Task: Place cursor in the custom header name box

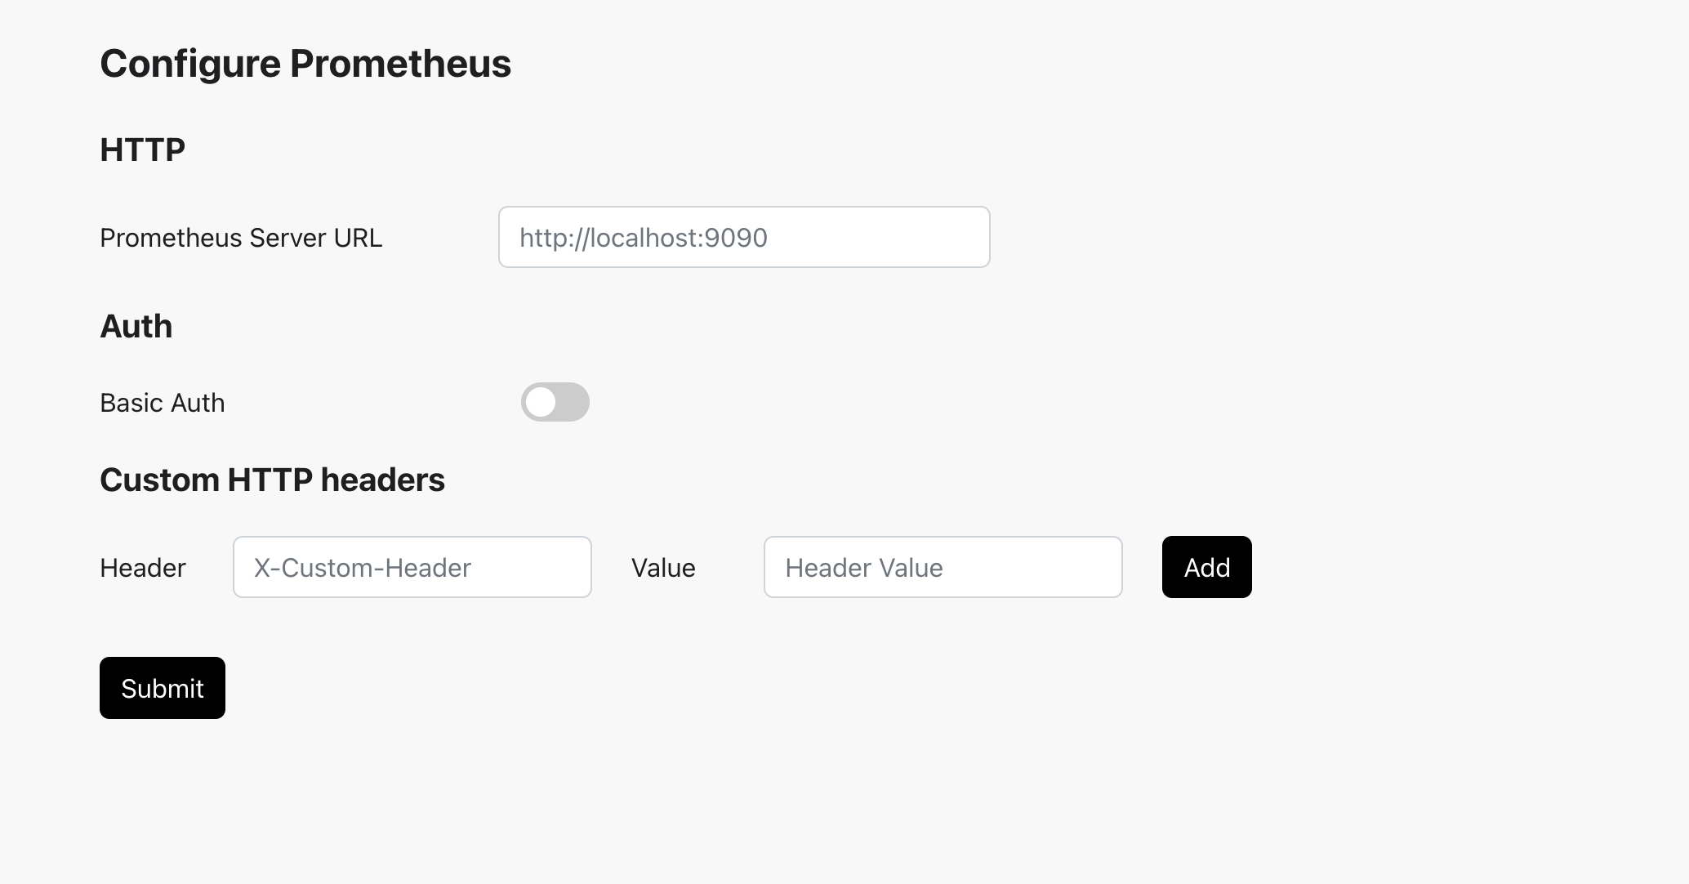Action: coord(412,567)
